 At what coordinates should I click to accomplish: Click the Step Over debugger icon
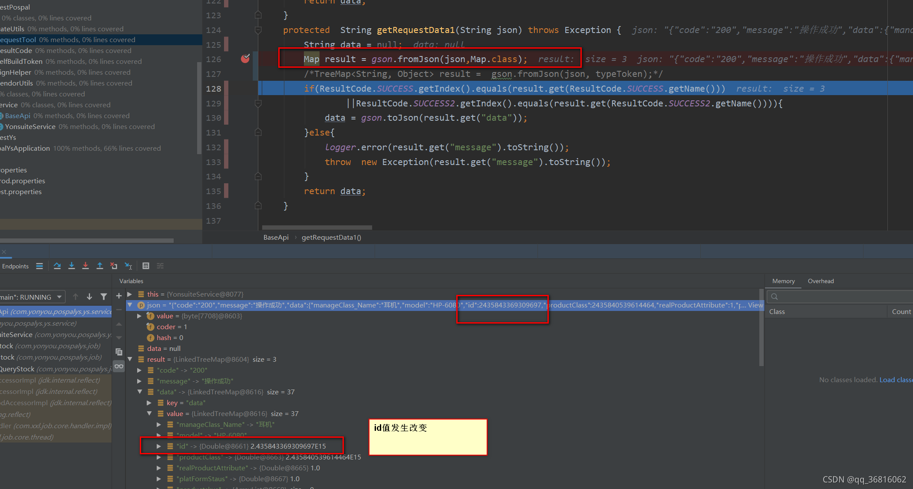(x=57, y=266)
